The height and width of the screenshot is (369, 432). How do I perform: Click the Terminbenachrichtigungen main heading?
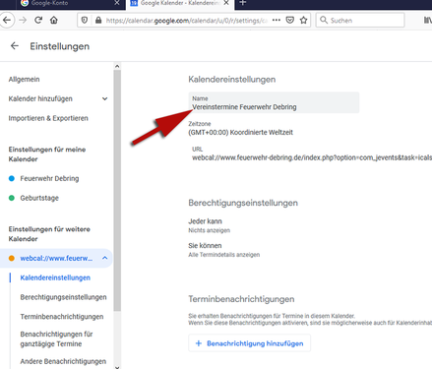pyautogui.click(x=241, y=299)
